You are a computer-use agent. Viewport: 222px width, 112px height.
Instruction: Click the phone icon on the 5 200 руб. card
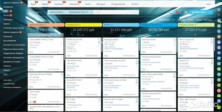pos(137,60)
